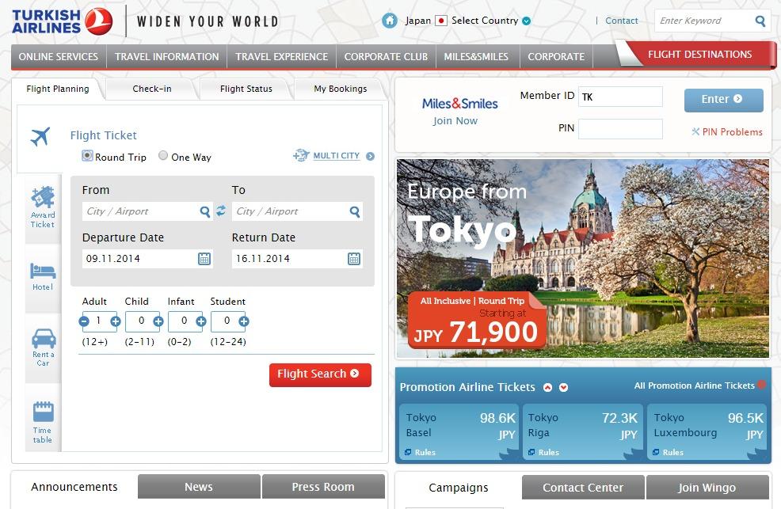This screenshot has height=509, width=781.
Task: Click the Multi City arrow icon
Action: pyautogui.click(x=370, y=156)
